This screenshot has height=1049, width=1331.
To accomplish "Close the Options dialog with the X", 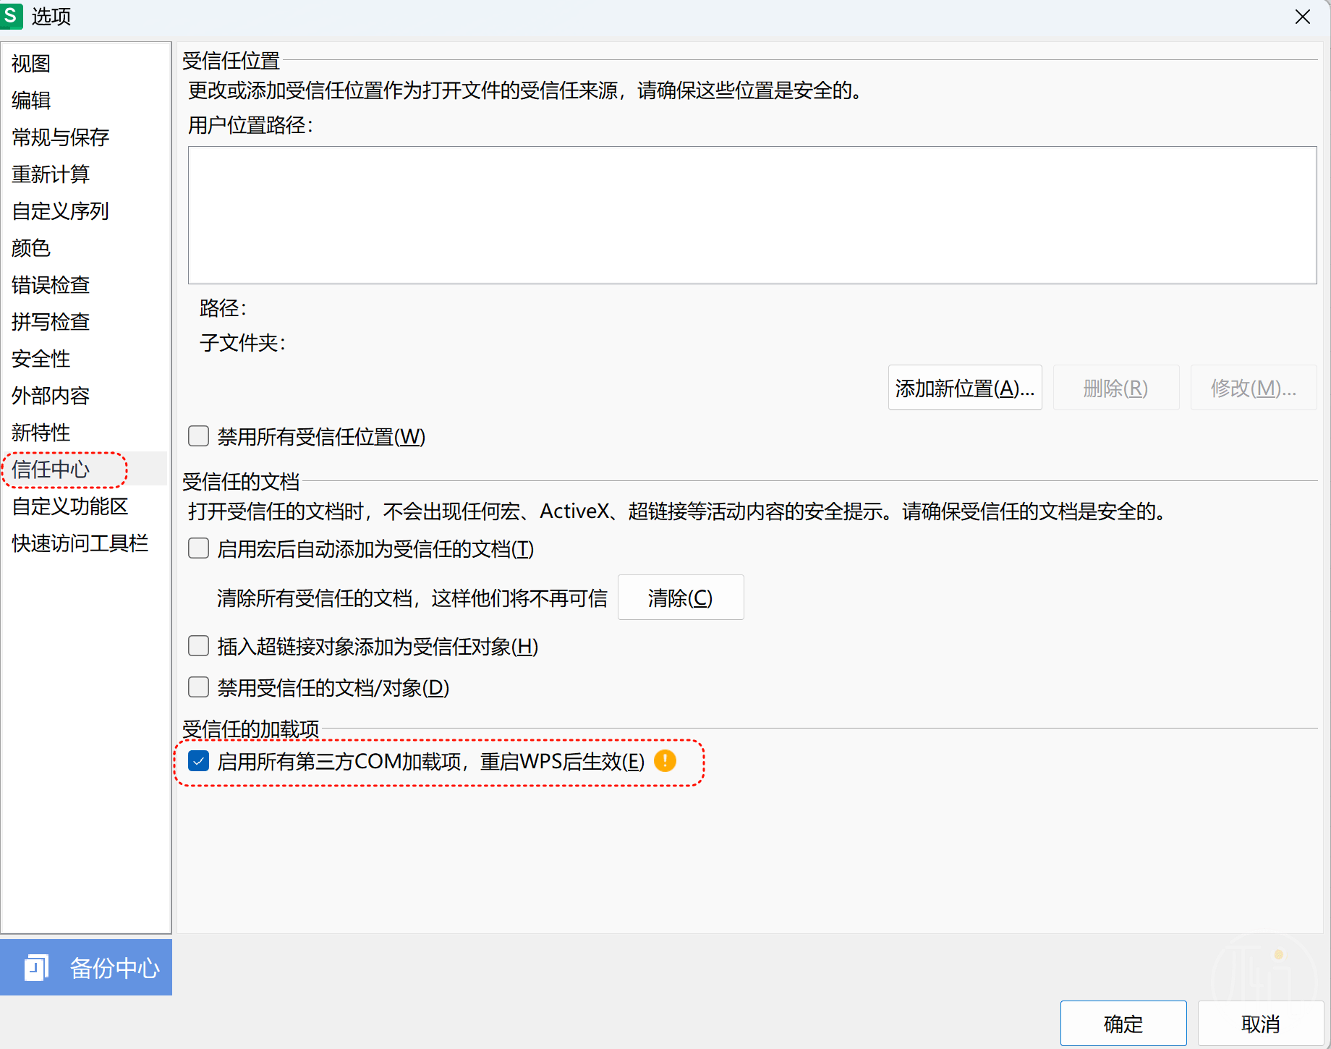I will 1302,17.
